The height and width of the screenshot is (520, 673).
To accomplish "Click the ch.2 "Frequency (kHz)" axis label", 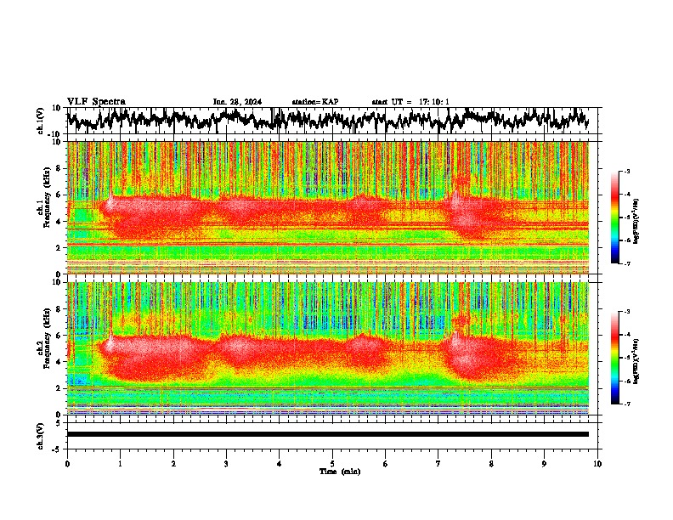I will (47, 338).
